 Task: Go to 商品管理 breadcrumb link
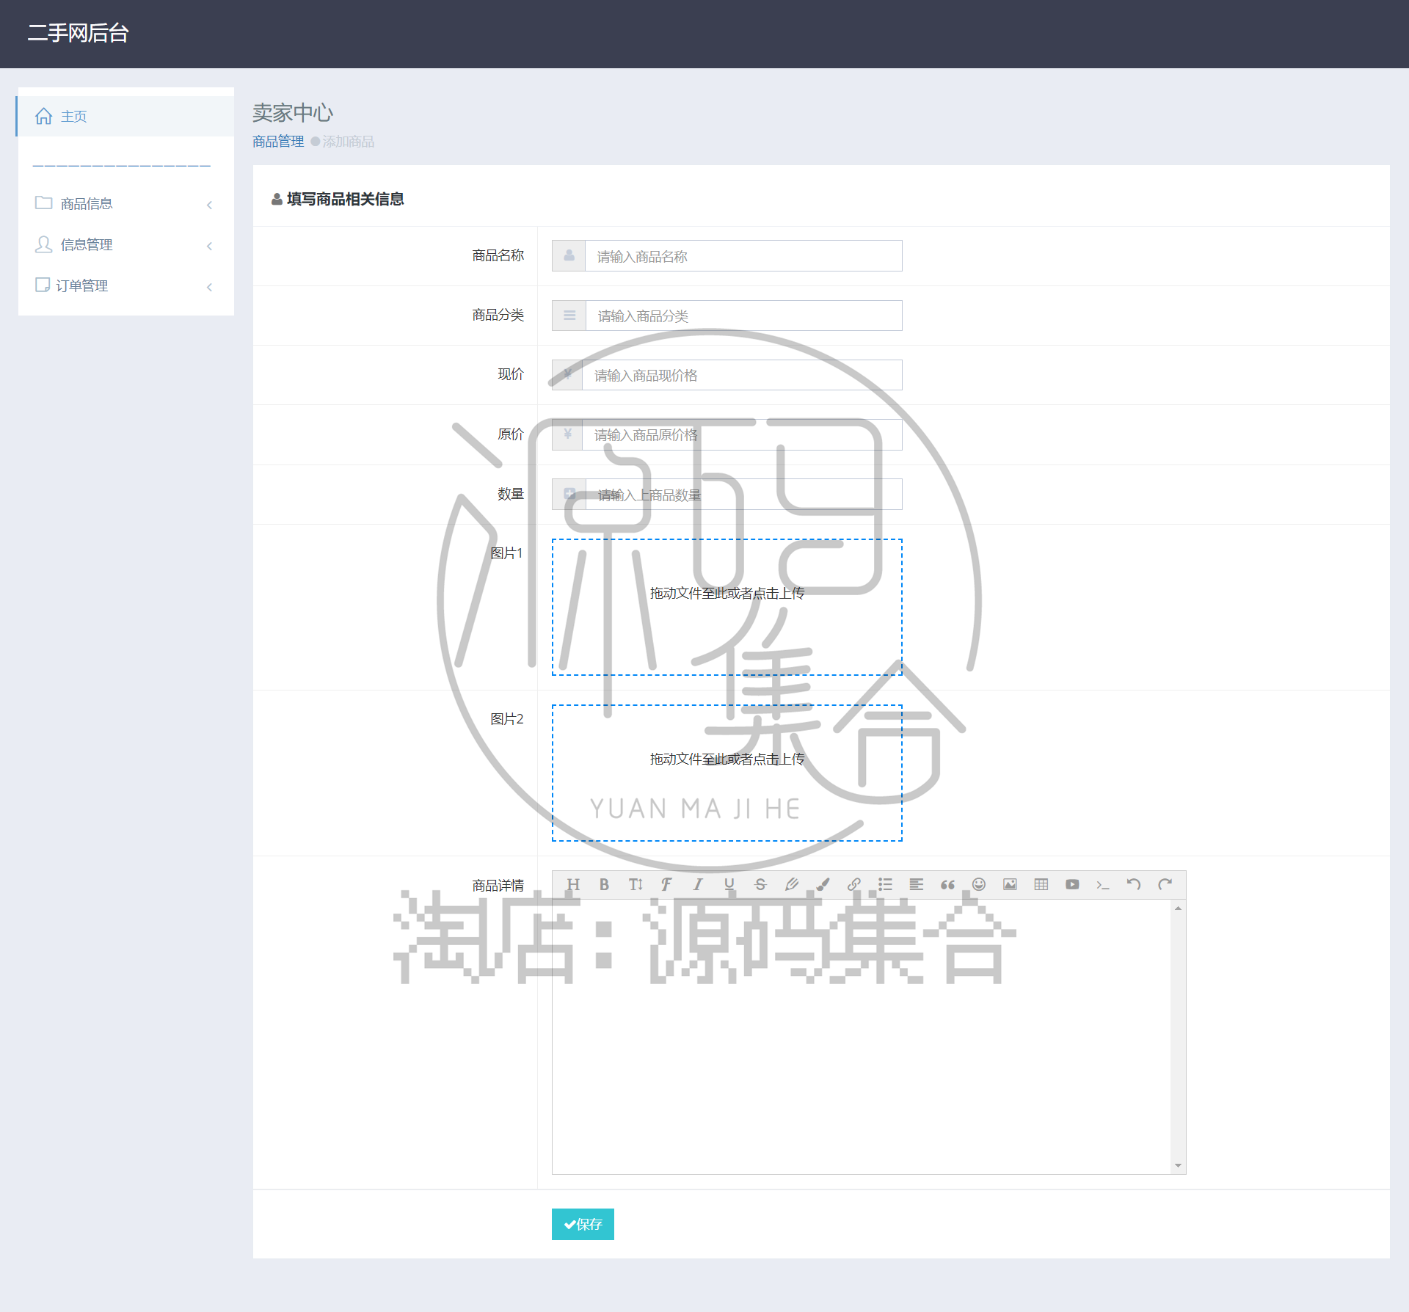[x=278, y=142]
